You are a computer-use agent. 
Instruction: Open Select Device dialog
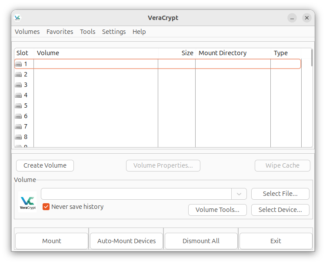point(280,210)
